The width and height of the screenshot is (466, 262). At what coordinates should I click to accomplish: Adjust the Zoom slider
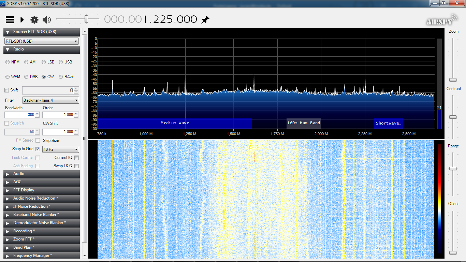pos(453,79)
